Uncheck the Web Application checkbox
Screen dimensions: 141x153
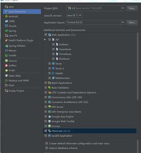coord(46,35)
